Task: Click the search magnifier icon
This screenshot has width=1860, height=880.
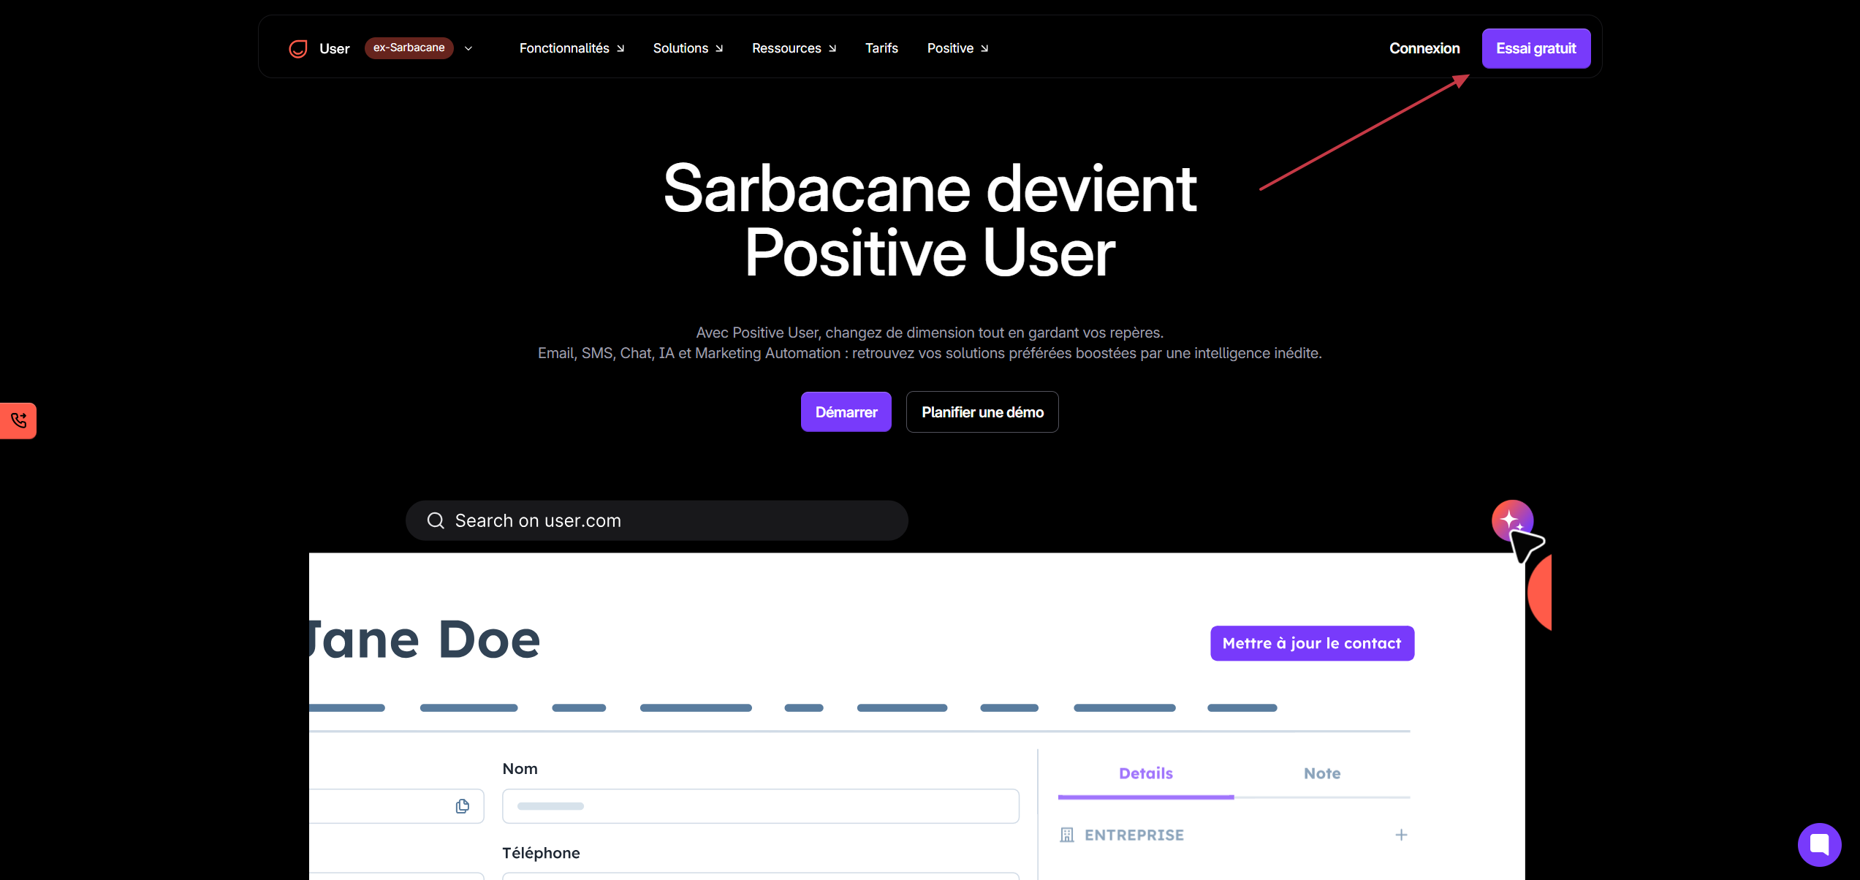Action: [436, 520]
